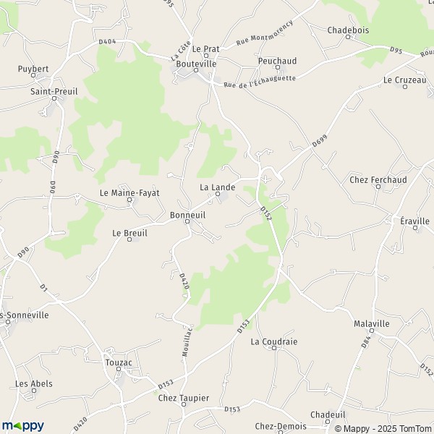Image resolution: width=434 pixels, height=434 pixels.
Task: Click the Mappy TomTom copyright text
Action: (x=384, y=428)
